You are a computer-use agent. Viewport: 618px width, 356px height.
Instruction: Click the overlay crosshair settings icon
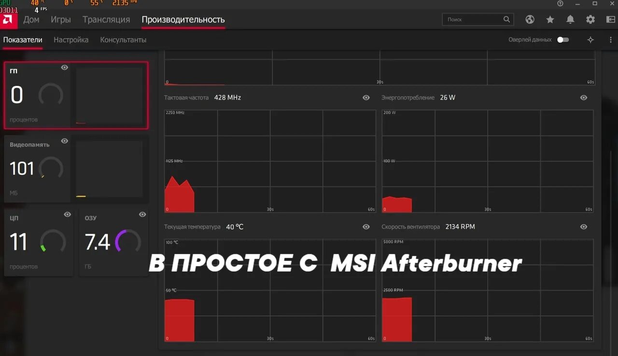point(590,40)
